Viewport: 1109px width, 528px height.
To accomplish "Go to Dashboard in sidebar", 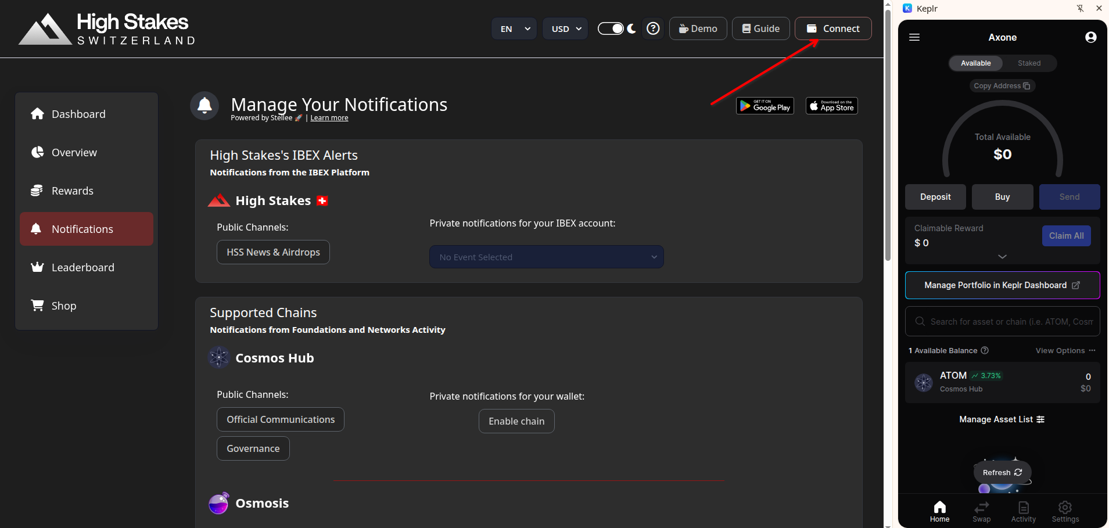I will (x=87, y=114).
